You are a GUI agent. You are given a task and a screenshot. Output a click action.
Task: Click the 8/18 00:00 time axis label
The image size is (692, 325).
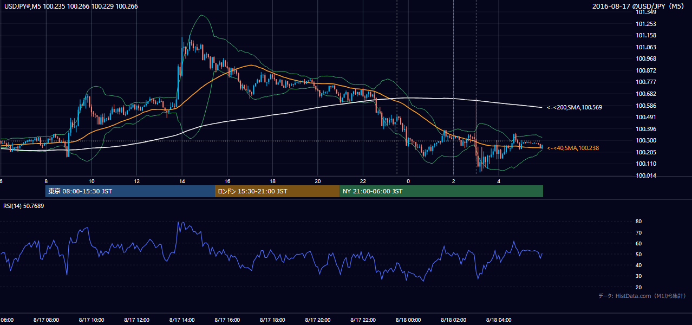tap(408, 320)
